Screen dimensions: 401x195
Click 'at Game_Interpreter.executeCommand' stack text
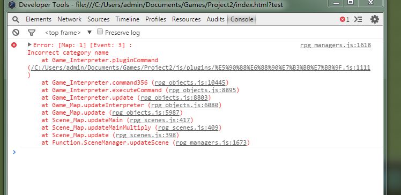pyautogui.click(x=101, y=90)
